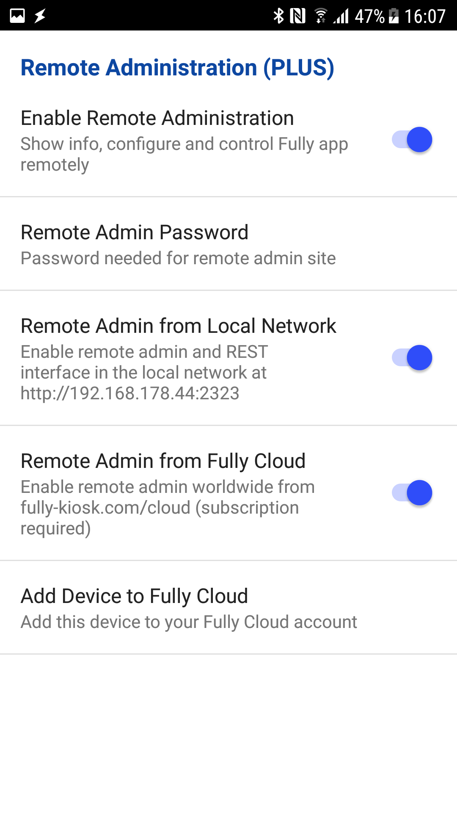Tap the http://192.168.178.44:2323 address text
457x813 pixels.
tap(130, 393)
